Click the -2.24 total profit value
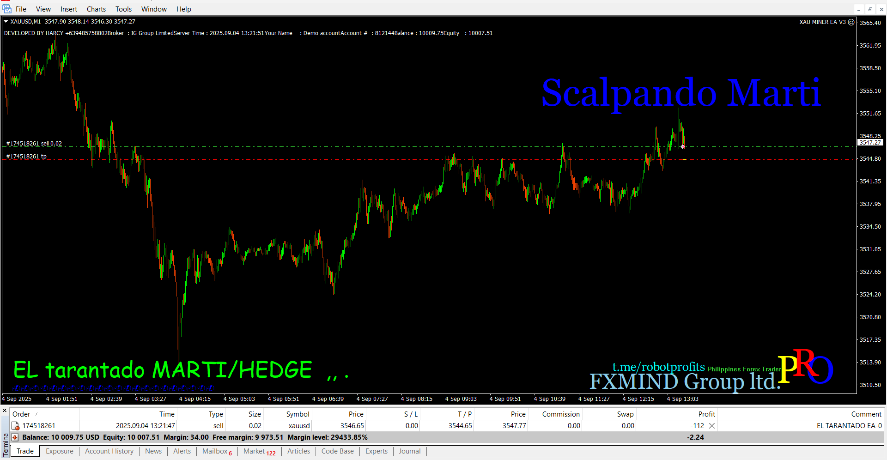Screen dimensions: 887x460 [695, 437]
